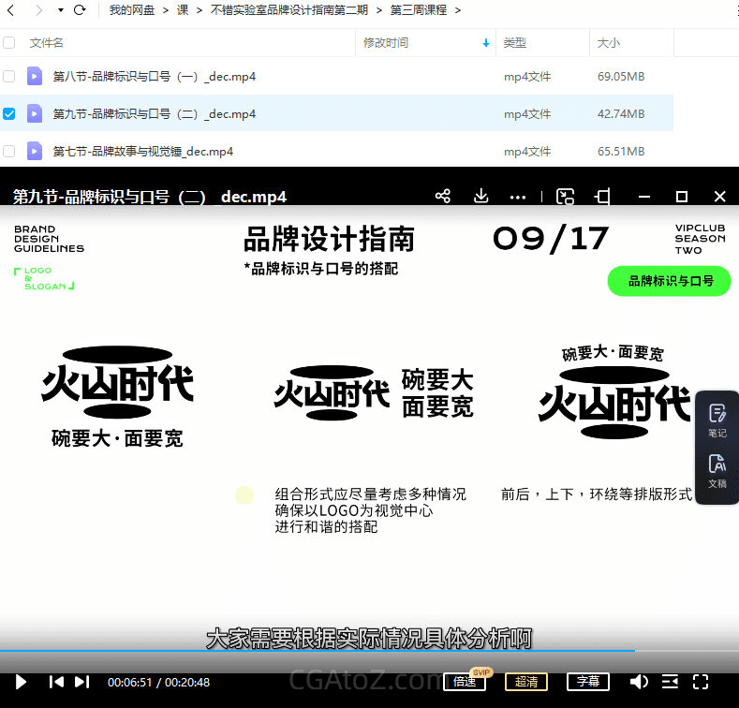Viewport: 739px width, 708px height.
Task: Toggle 字幕 subtitles button
Action: [587, 682]
